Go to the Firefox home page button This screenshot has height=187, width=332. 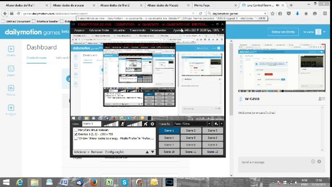point(306,14)
